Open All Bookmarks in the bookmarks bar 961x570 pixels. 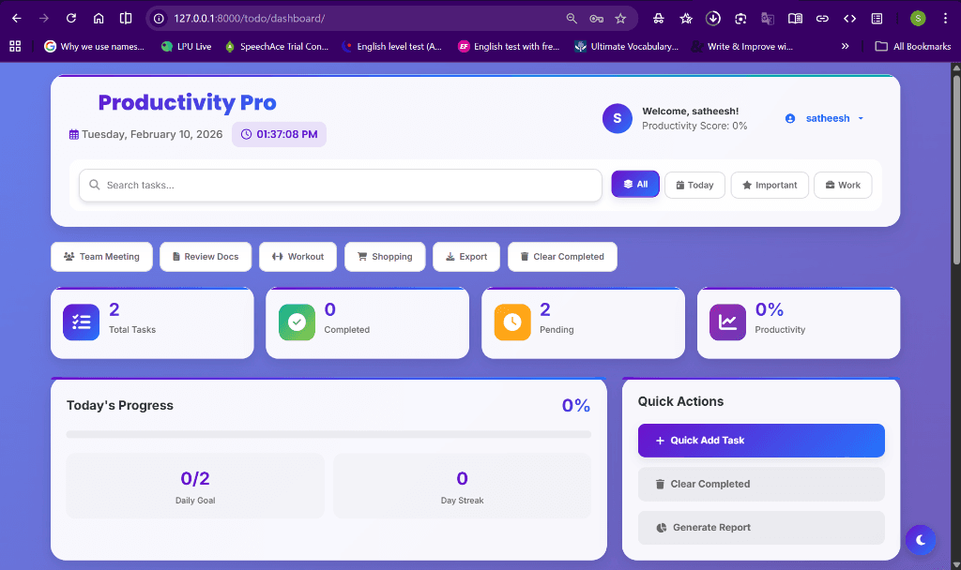pyautogui.click(x=911, y=45)
